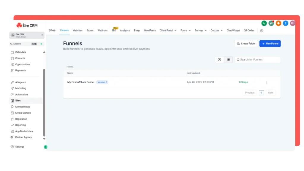This screenshot has height=171, width=304.
Task: Click the green phone dialer icon
Action: 264,23
